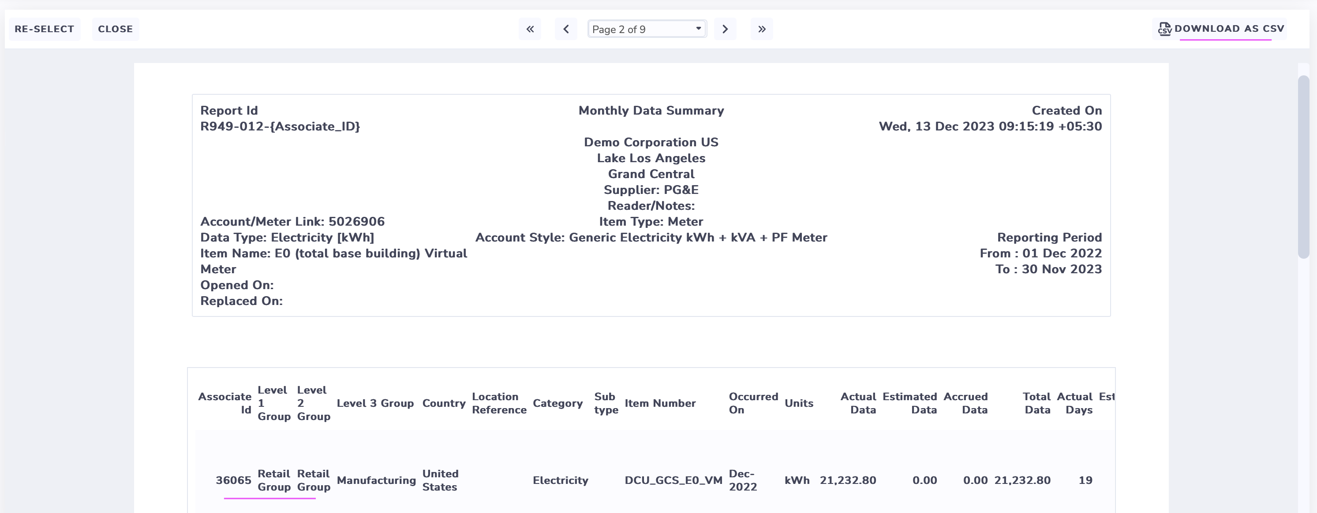Click the CSV file icon beside Download
The image size is (1317, 513).
coord(1164,29)
